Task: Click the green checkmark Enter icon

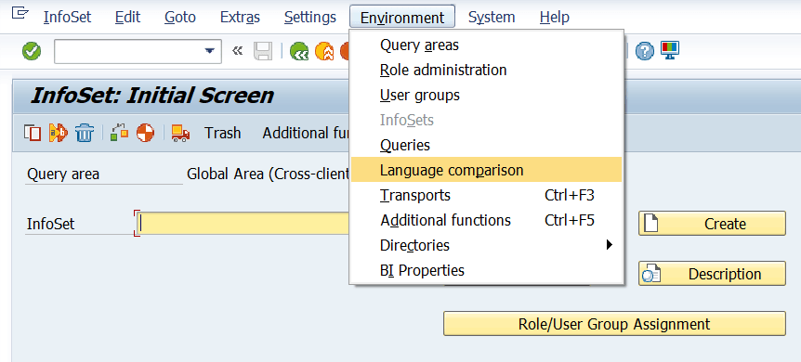Action: 32,51
